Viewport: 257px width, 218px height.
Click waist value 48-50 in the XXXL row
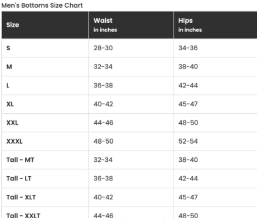click(103, 141)
